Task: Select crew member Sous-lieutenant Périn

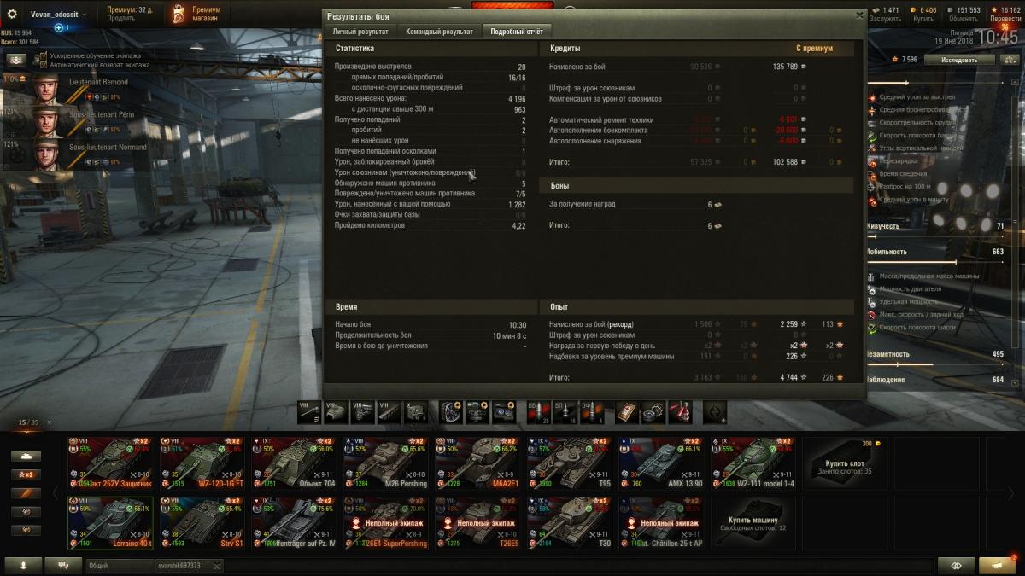Action: click(81, 121)
